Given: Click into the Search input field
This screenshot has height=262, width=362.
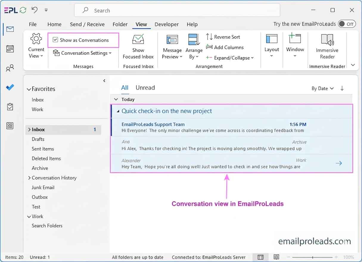Looking at the screenshot, I should coord(177,10).
